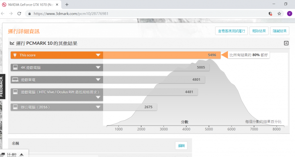Click the browser back arrow
Screen dimensions: 295x157
(2, 13)
